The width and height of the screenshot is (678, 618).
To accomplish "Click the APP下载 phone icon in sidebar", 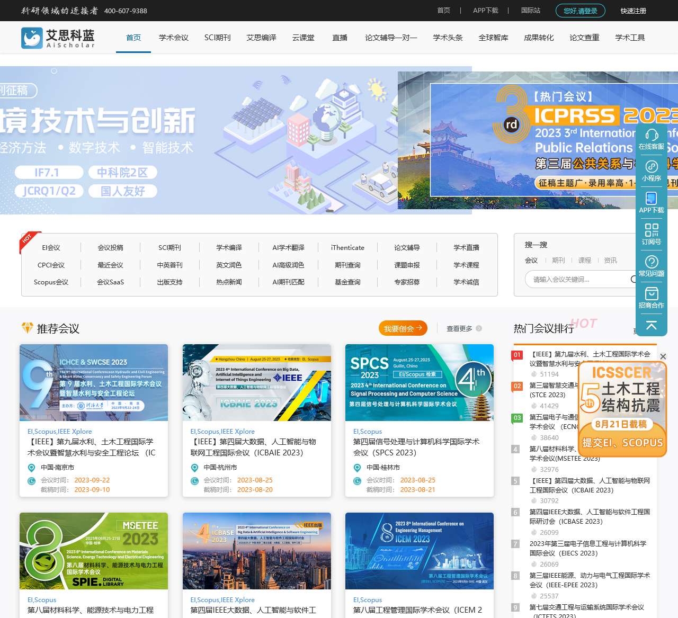I will [x=652, y=198].
